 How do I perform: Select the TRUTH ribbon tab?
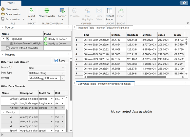11,3
